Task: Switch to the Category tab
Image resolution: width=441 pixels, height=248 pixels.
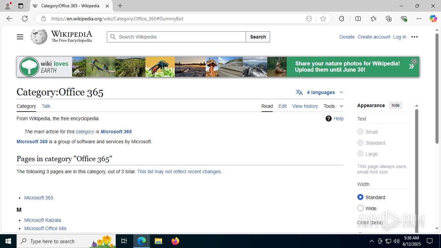Action: (26, 106)
